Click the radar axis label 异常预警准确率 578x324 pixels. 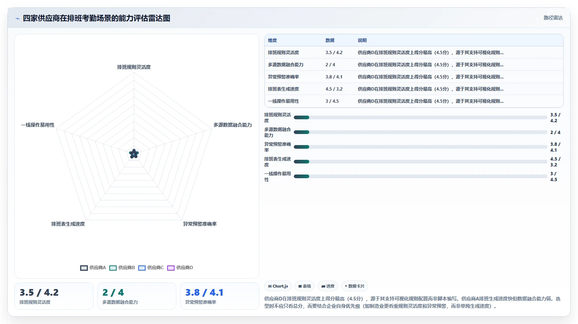pos(200,224)
